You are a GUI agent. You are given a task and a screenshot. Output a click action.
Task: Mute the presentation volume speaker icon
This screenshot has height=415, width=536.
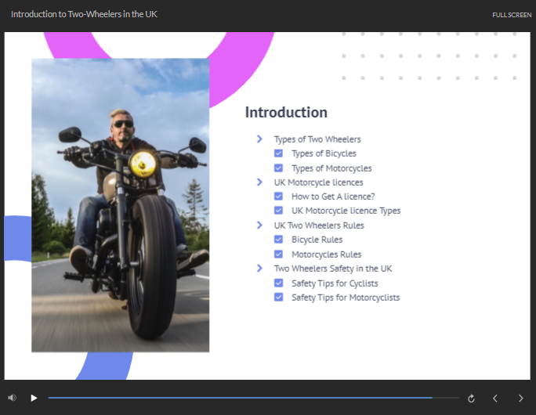coord(13,398)
